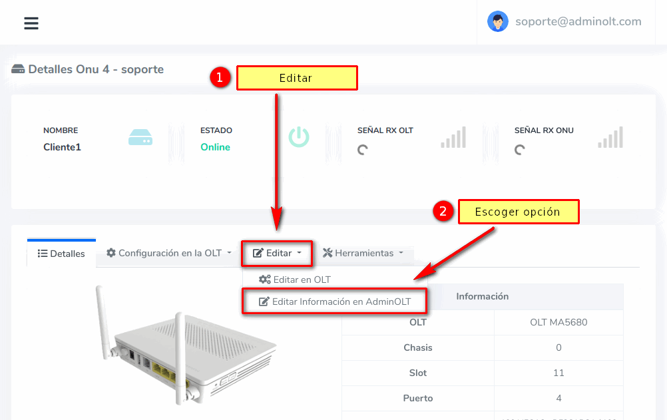The height and width of the screenshot is (420, 667).
Task: Expand the Configuración en la OLT dropdown
Action: pos(168,253)
